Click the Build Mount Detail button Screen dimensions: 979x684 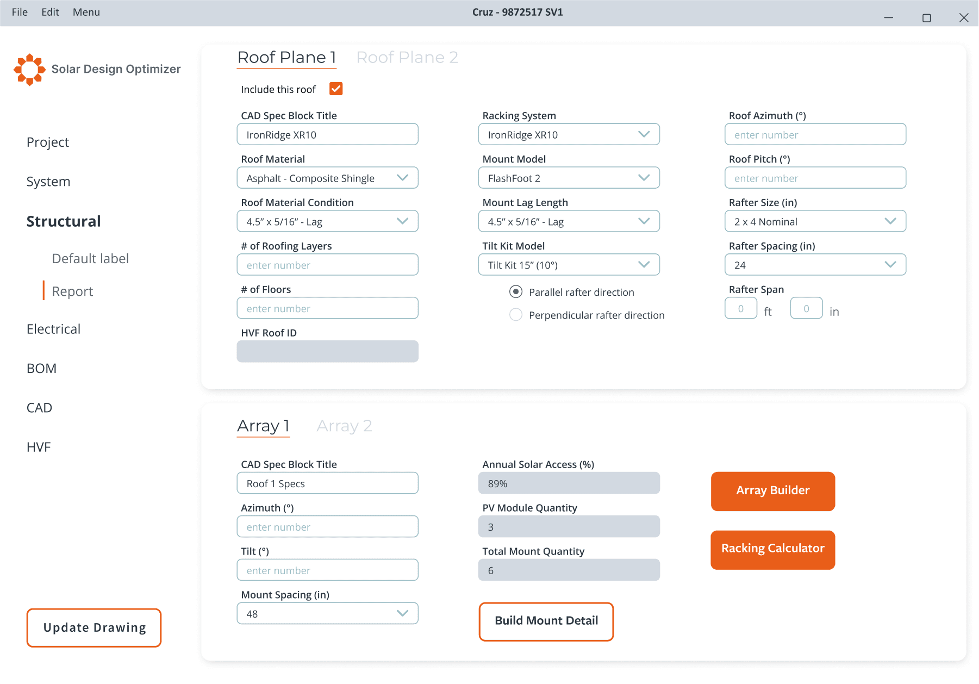546,621
